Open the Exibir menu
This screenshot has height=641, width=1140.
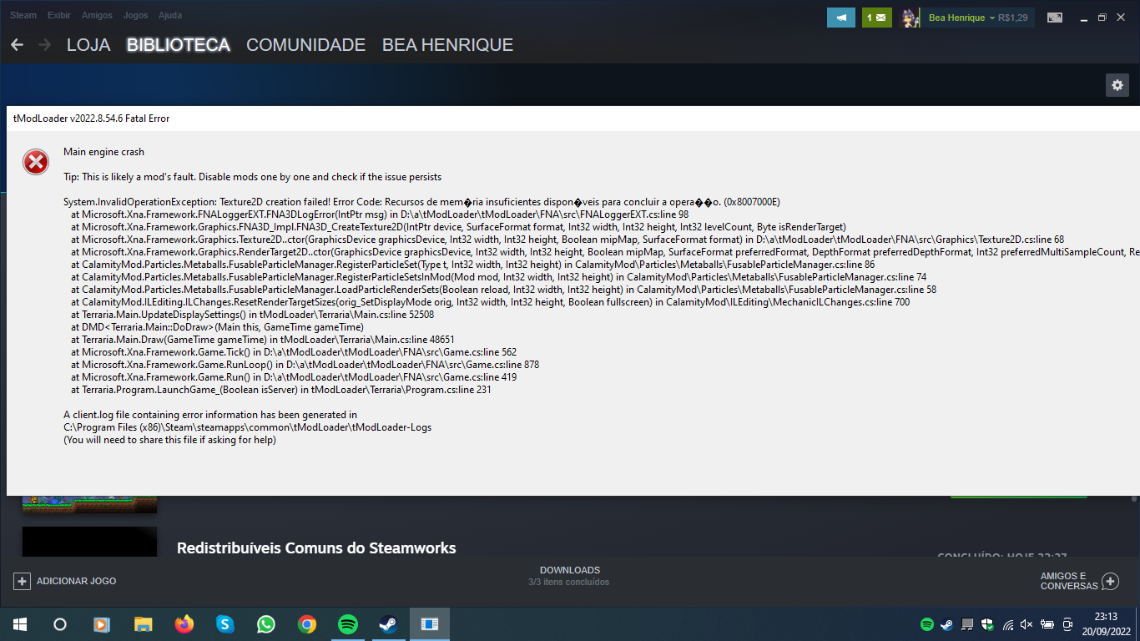coord(59,15)
